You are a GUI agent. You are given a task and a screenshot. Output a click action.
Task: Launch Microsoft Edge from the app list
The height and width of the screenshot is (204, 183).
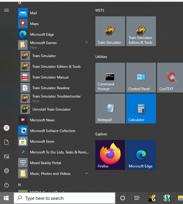click(x=53, y=34)
